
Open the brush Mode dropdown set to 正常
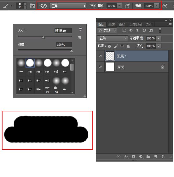coord(68,6)
